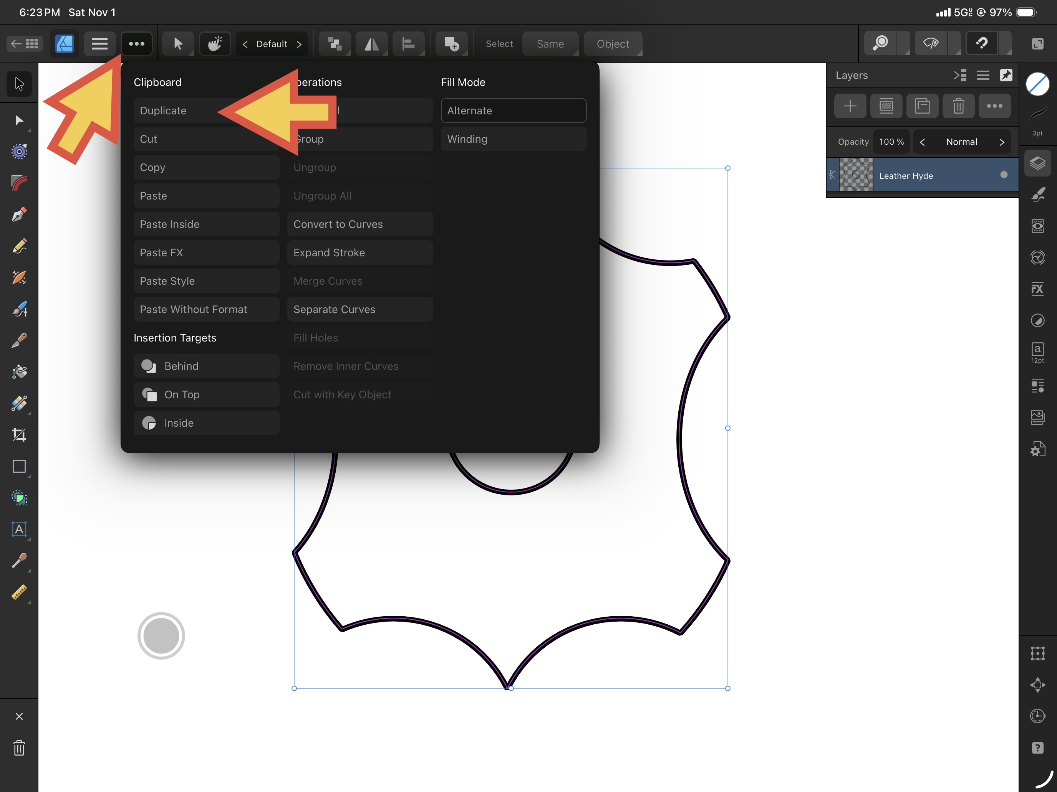
Task: Toggle visibility dot of Leather Hyde layer
Action: [1004, 175]
